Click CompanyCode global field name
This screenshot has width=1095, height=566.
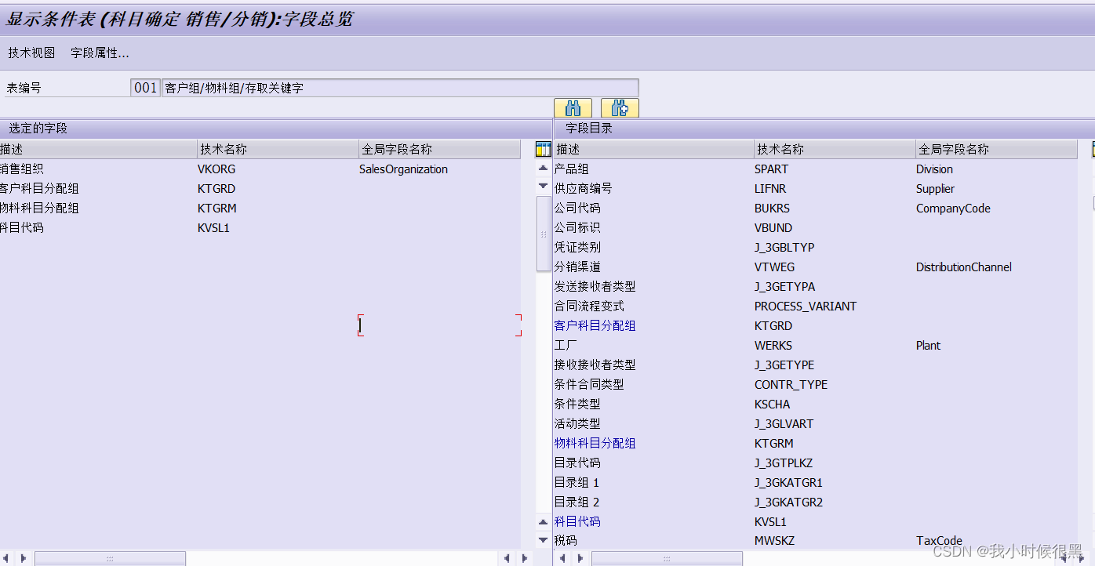click(x=953, y=209)
